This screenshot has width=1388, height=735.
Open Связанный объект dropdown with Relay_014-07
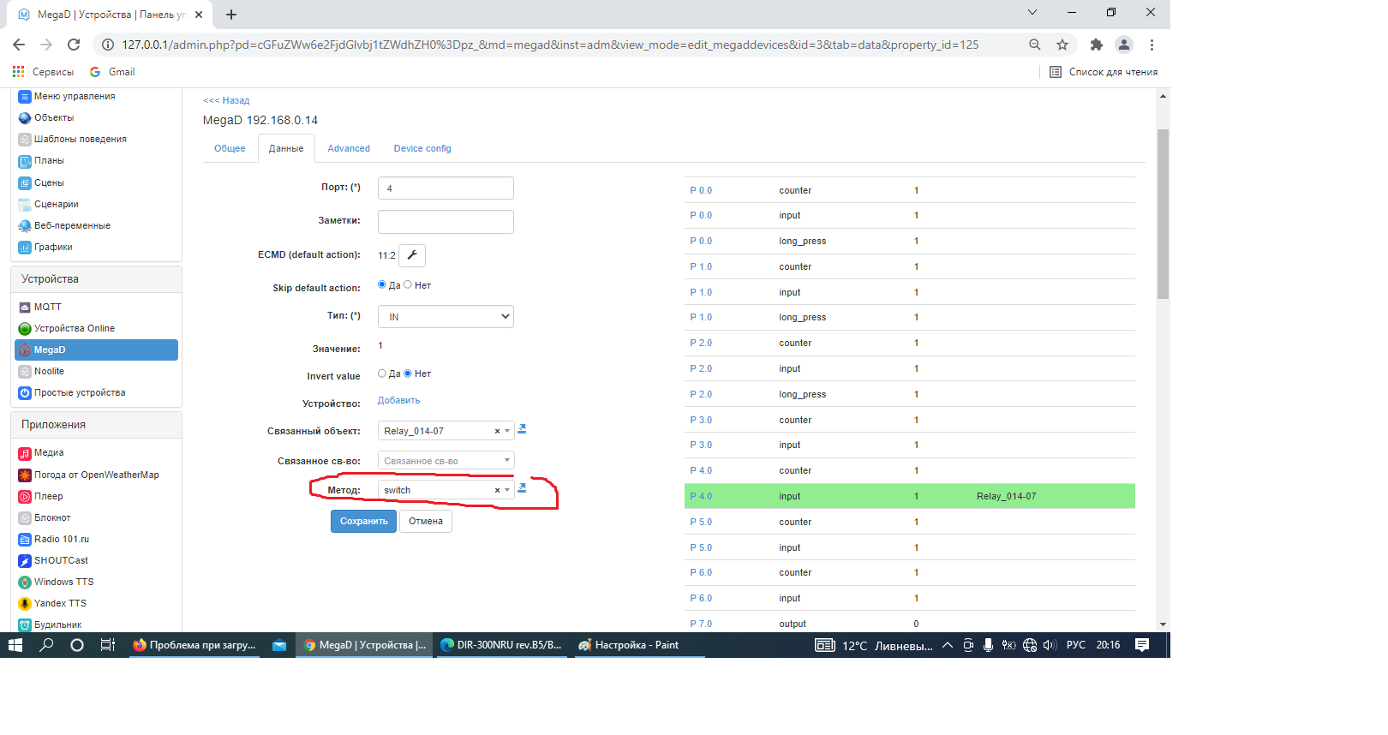[446, 431]
